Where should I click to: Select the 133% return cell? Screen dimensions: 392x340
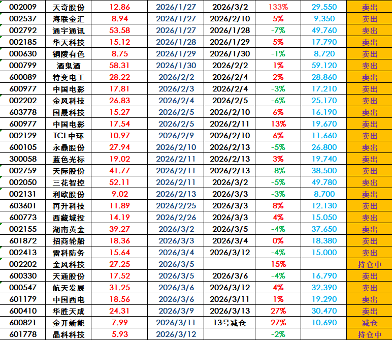click(x=278, y=7)
